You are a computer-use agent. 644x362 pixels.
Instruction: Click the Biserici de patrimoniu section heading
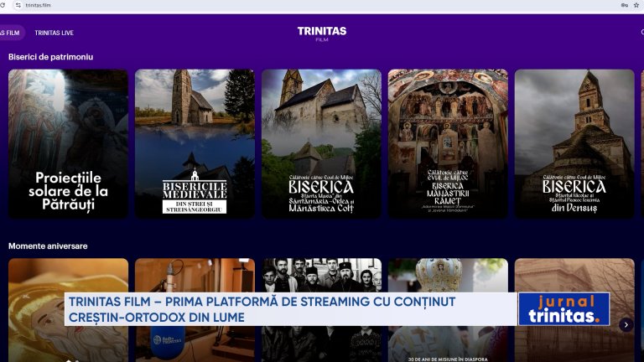[50, 57]
